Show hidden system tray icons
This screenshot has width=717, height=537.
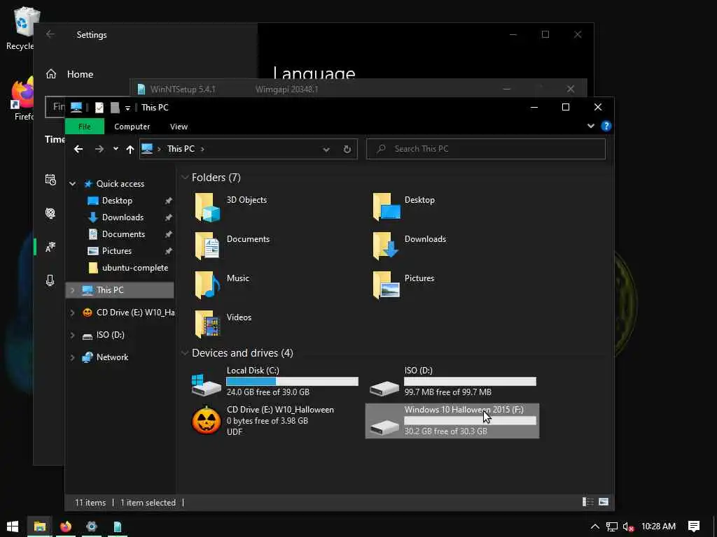[595, 527]
